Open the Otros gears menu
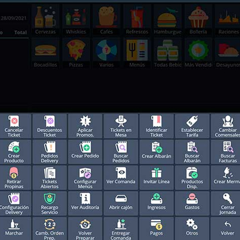 [x=192, y=224]
